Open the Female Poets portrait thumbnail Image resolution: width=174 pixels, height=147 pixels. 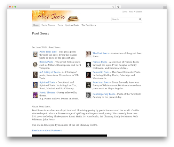(x=88, y=65)
